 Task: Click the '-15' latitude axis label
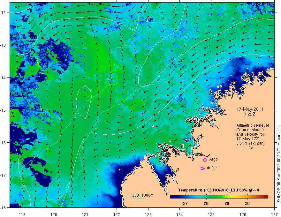pos(4,110)
